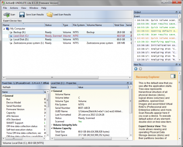Sort devices by the Status column header

pyautogui.click(x=53, y=25)
